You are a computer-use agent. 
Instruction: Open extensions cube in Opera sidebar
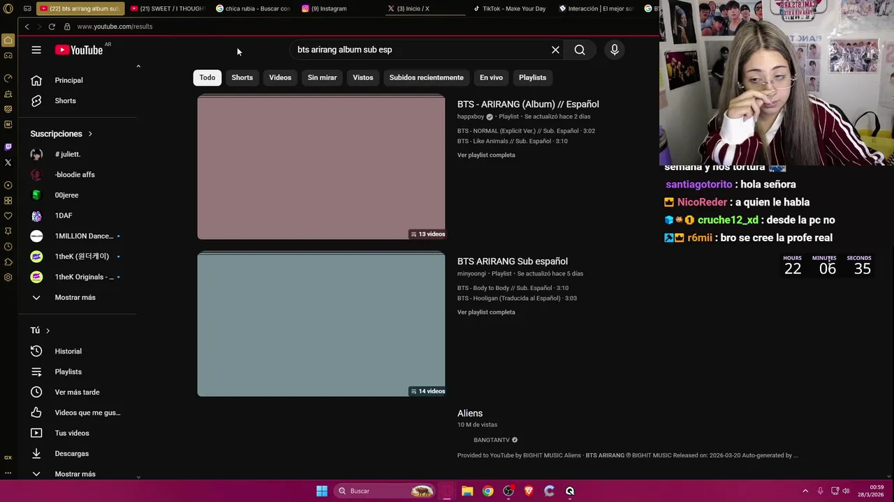point(8,261)
